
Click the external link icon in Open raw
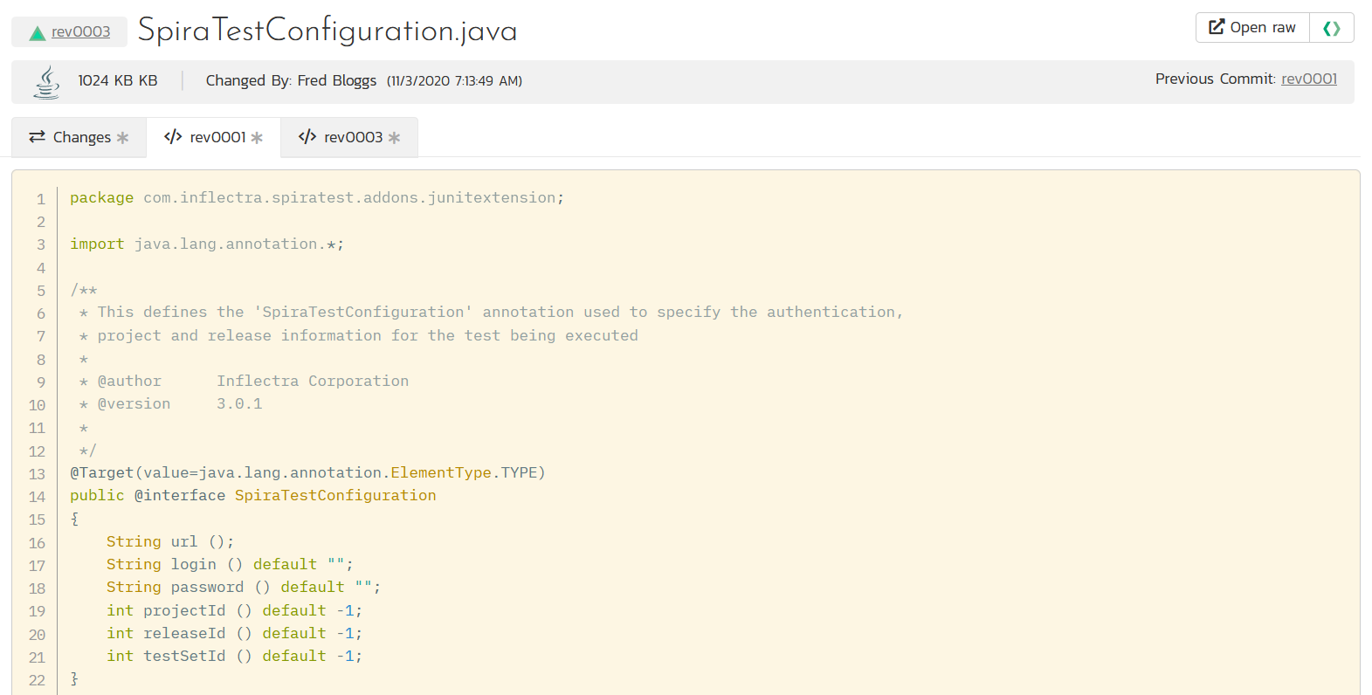pos(1216,27)
